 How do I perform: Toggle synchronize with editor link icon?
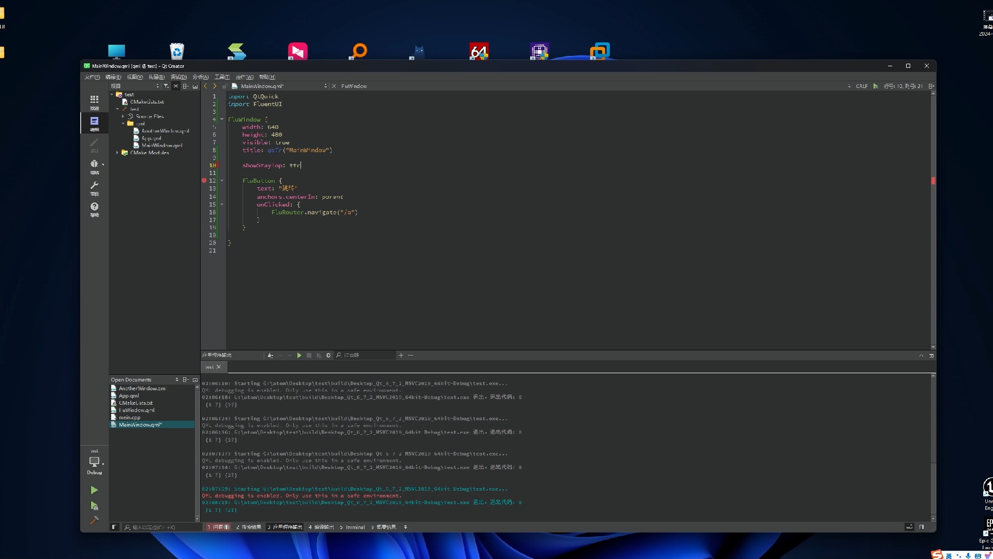(x=176, y=86)
